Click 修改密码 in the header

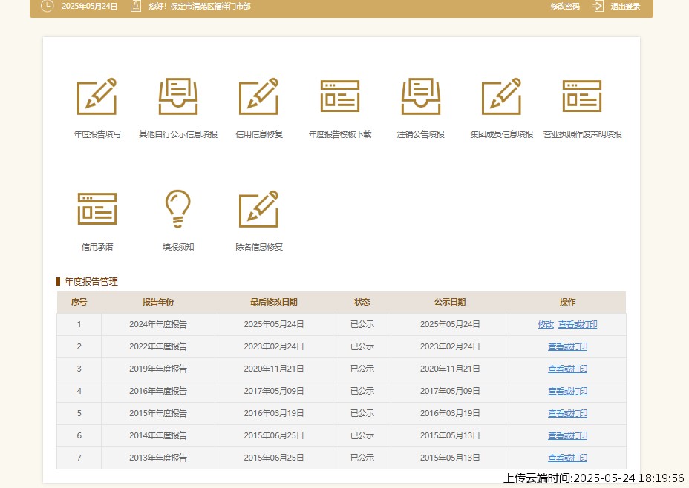tap(565, 7)
